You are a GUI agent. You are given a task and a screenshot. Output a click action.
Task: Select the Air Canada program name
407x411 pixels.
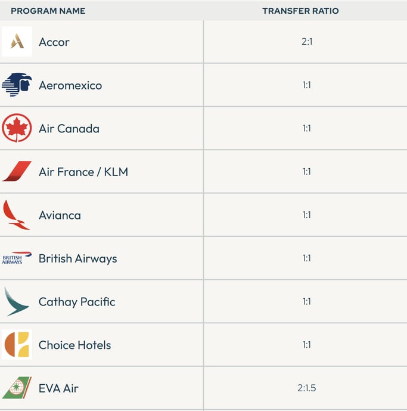69,129
